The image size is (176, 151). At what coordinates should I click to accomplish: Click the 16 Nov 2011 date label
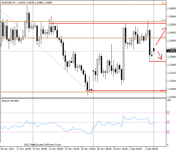click(x=7, y=149)
